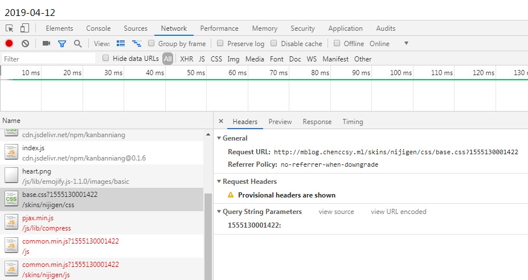Enable the Preserve log checkbox
Viewport: 528px width, 280px height.
click(x=219, y=43)
